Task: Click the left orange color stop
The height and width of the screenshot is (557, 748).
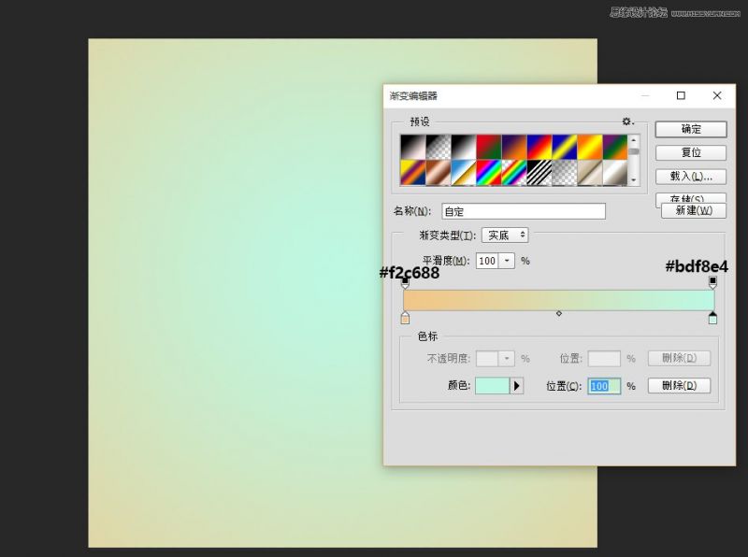Action: click(405, 318)
